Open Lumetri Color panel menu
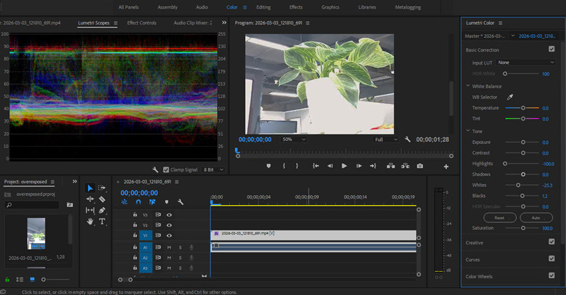The image size is (566, 295). tap(500, 23)
